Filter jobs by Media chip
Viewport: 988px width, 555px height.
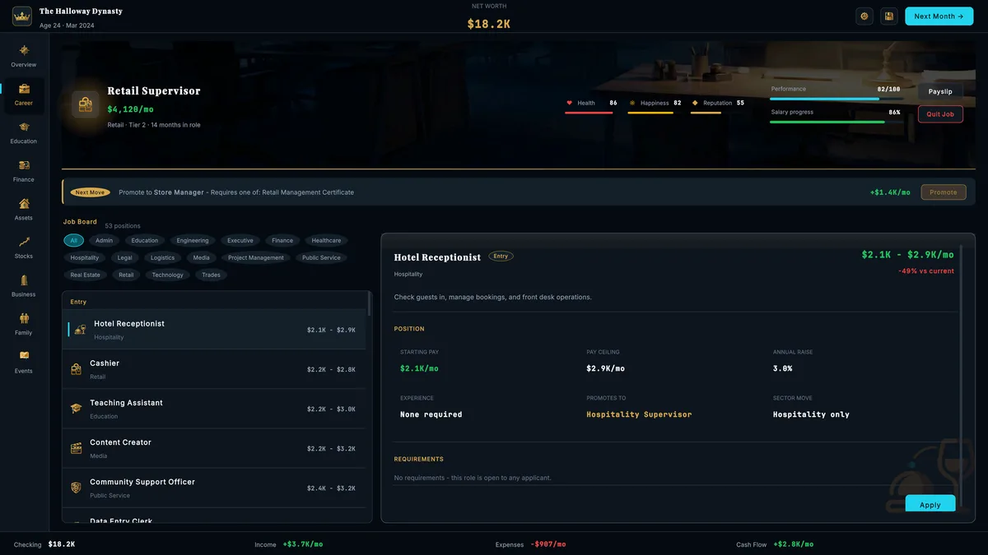pos(202,257)
